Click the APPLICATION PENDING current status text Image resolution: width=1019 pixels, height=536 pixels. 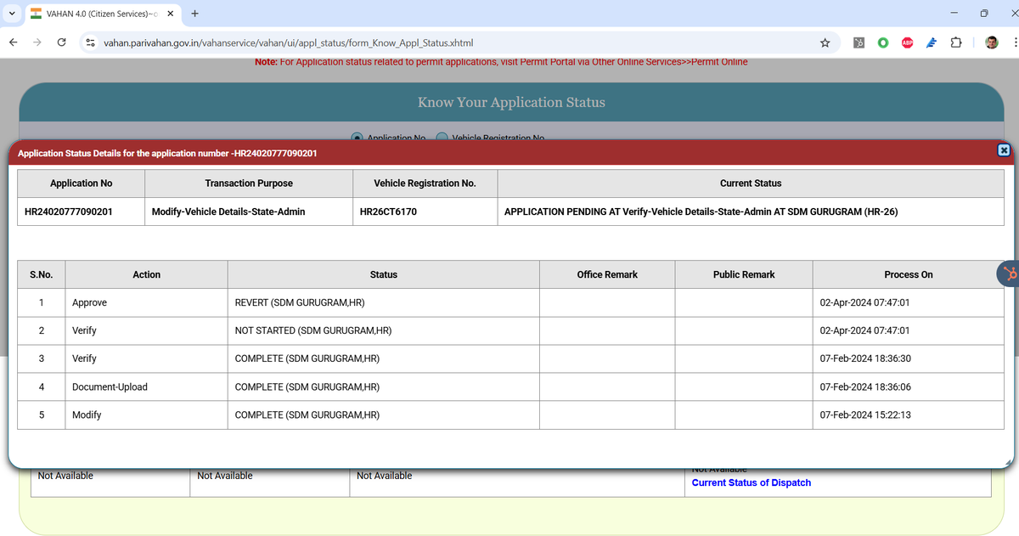tap(701, 212)
